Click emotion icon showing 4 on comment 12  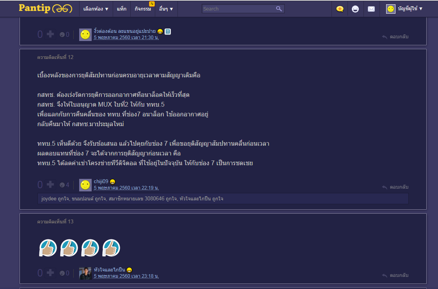[x=62, y=185]
